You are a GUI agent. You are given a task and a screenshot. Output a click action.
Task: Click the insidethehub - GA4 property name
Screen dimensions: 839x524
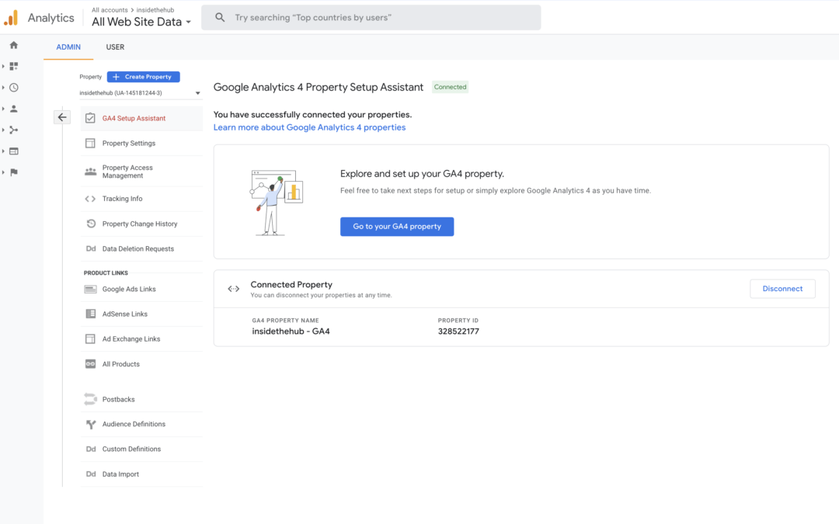(291, 331)
